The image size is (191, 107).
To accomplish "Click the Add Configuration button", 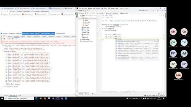I will tap(144, 11).
